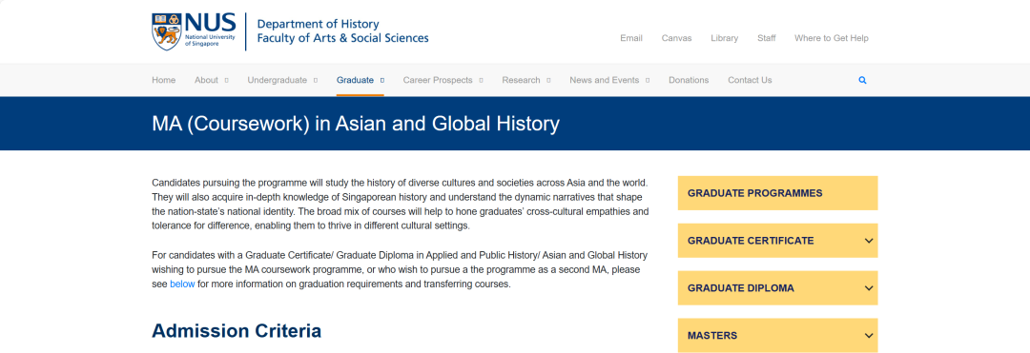This screenshot has height=353, width=1030.
Task: Open the Email link
Action: coord(631,38)
